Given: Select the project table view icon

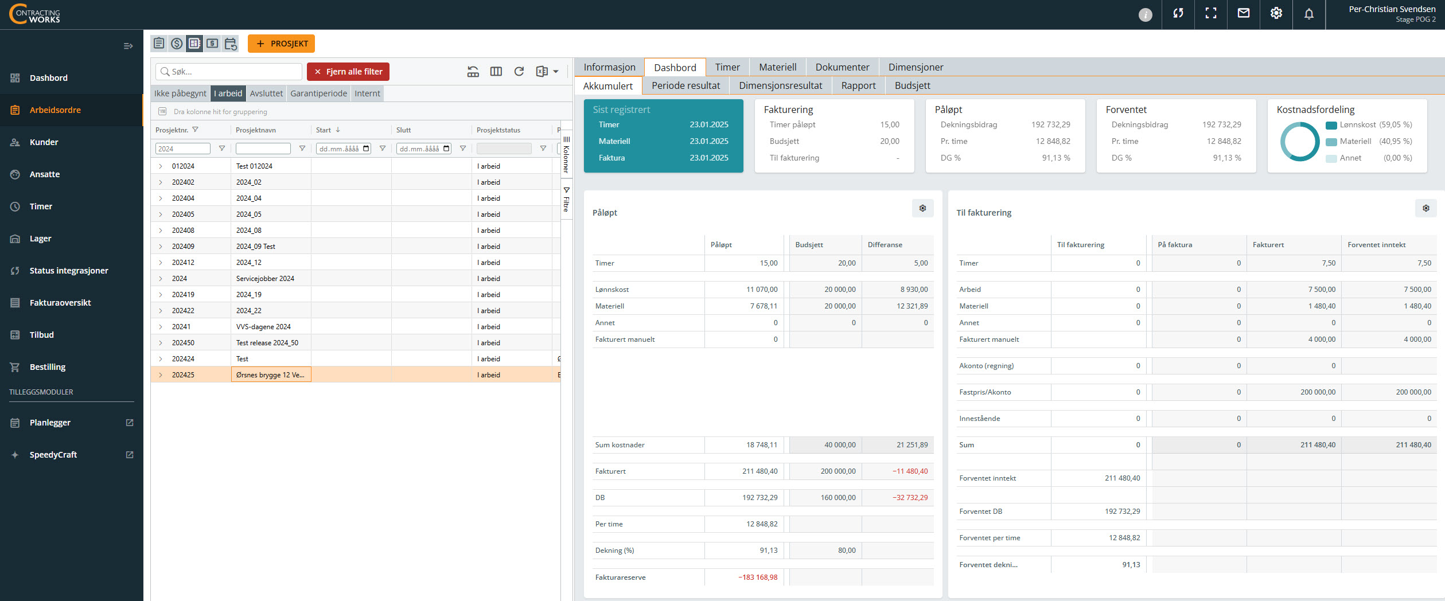Looking at the screenshot, I should tap(194, 44).
